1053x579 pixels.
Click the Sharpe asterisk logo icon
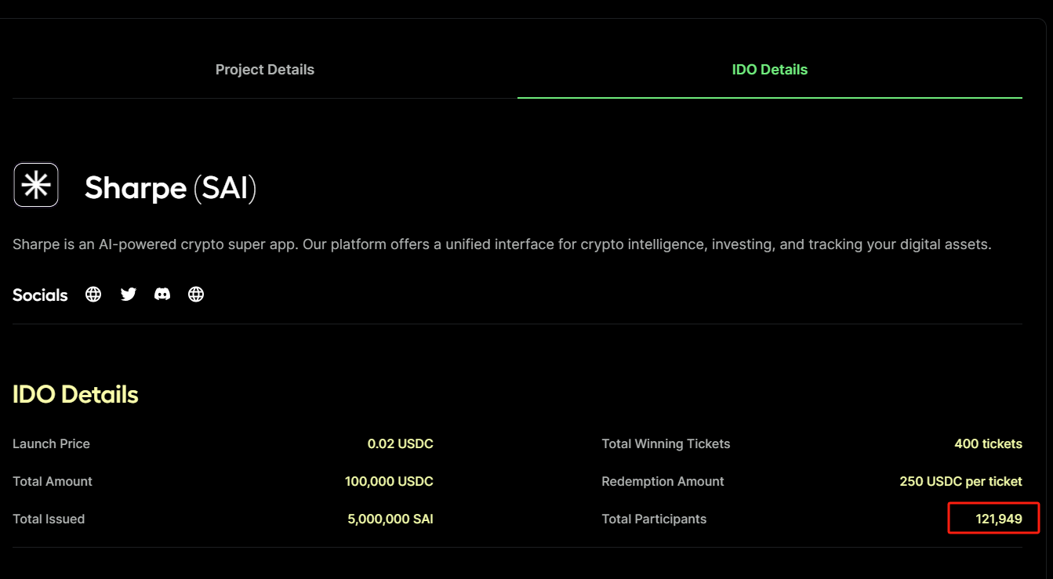tap(36, 185)
